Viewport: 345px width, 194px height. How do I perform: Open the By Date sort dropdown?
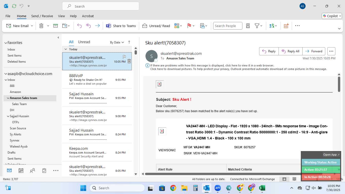pyautogui.click(x=117, y=42)
